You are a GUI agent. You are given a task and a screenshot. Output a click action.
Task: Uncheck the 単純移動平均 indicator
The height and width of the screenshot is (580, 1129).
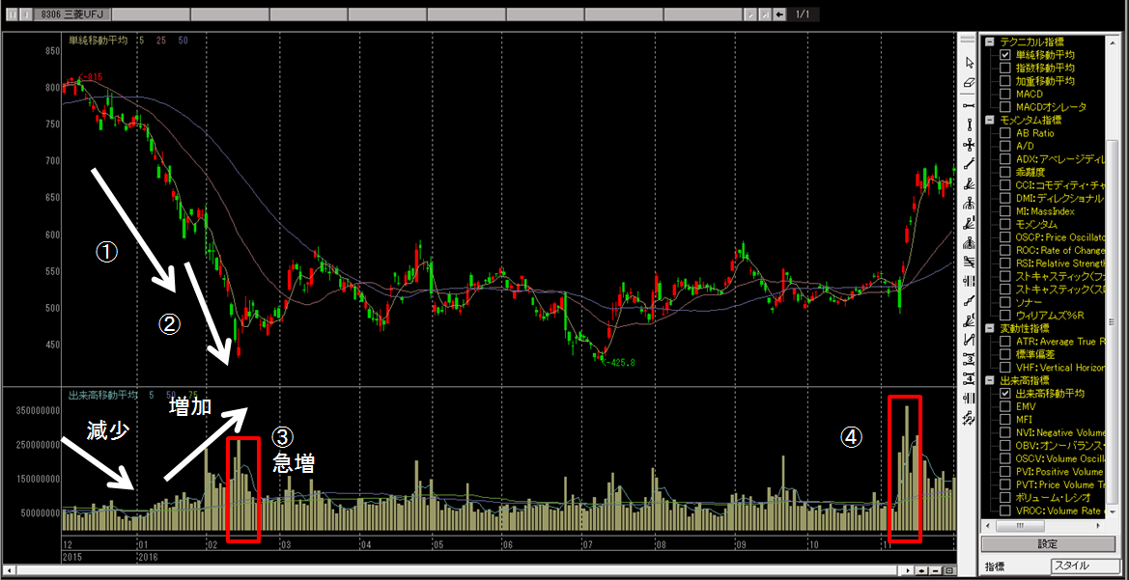[x=1005, y=55]
